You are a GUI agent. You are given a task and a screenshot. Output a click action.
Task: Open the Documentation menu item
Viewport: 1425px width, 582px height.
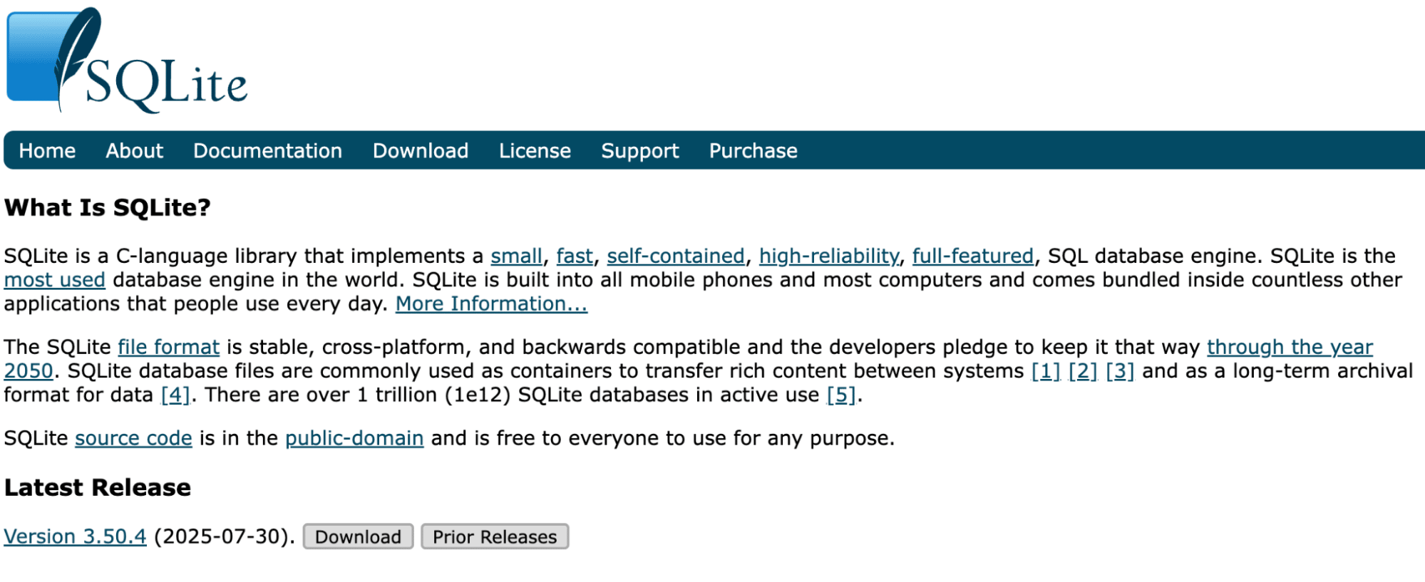tap(267, 151)
